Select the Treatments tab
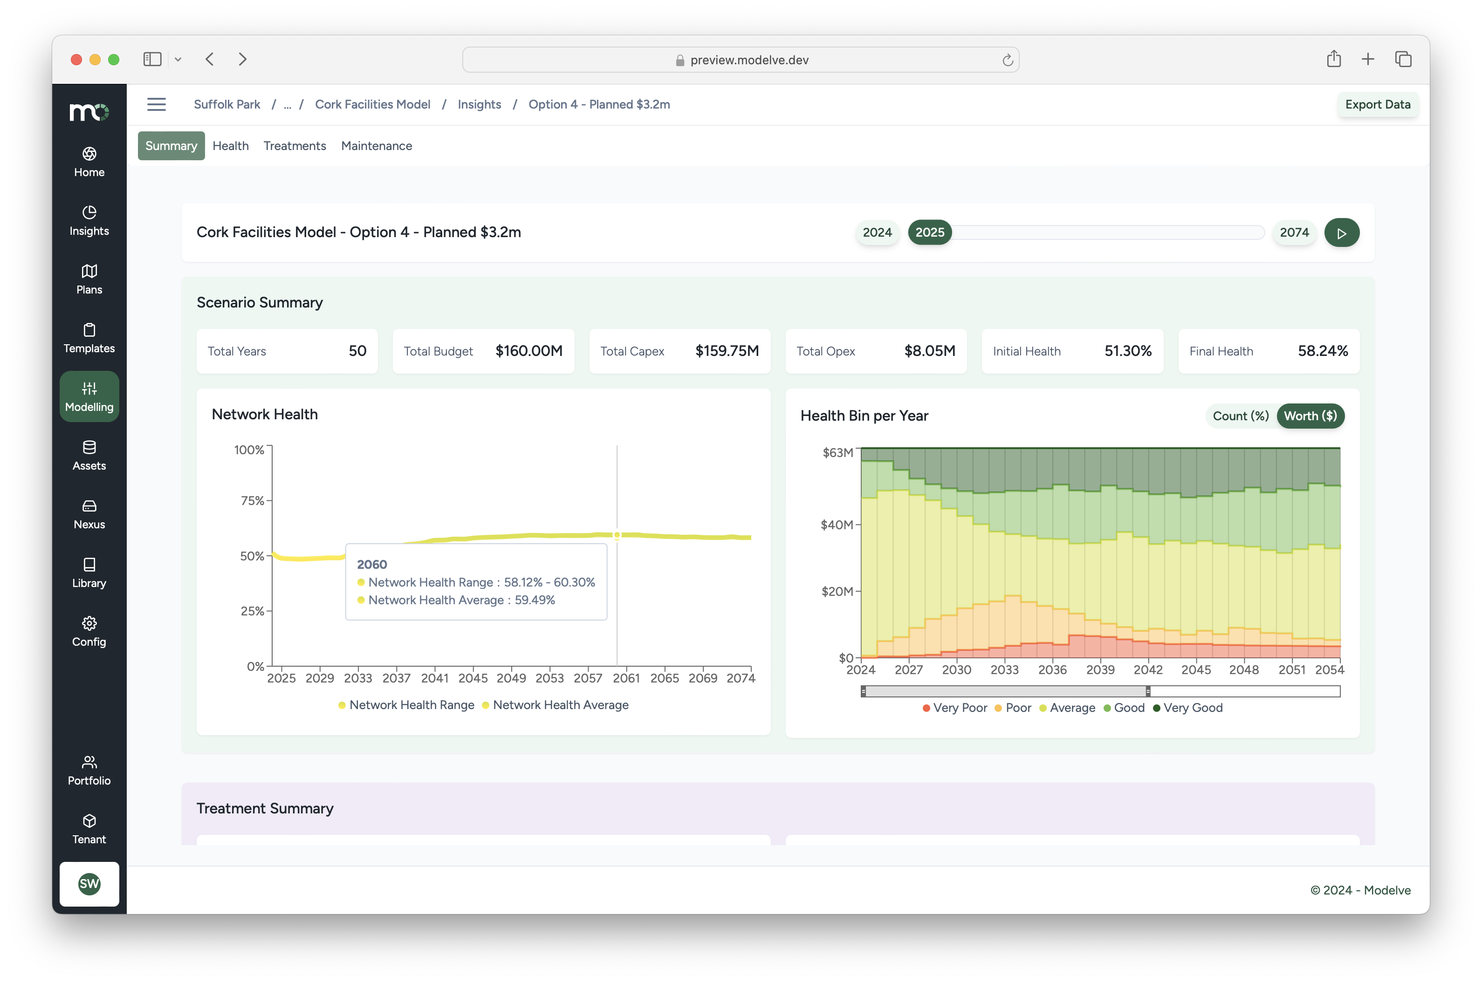This screenshot has width=1482, height=983. pos(294,146)
